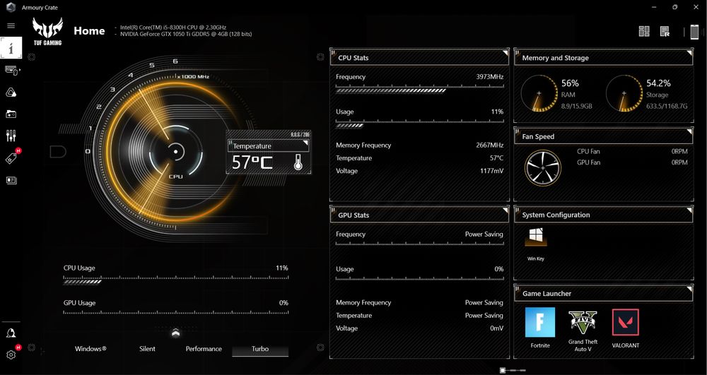The image size is (707, 375).
Task: Click the Storage usage gauge
Action: click(624, 94)
